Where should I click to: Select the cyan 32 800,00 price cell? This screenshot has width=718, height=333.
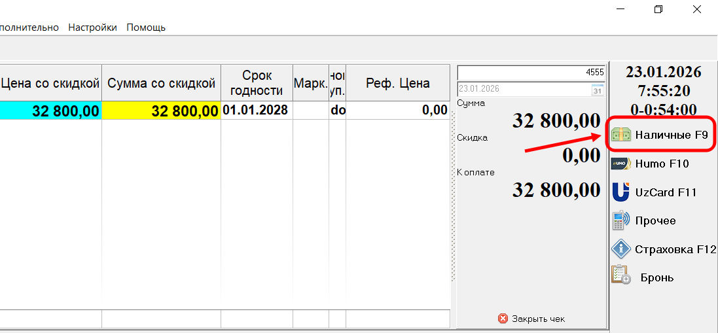pyautogui.click(x=50, y=111)
